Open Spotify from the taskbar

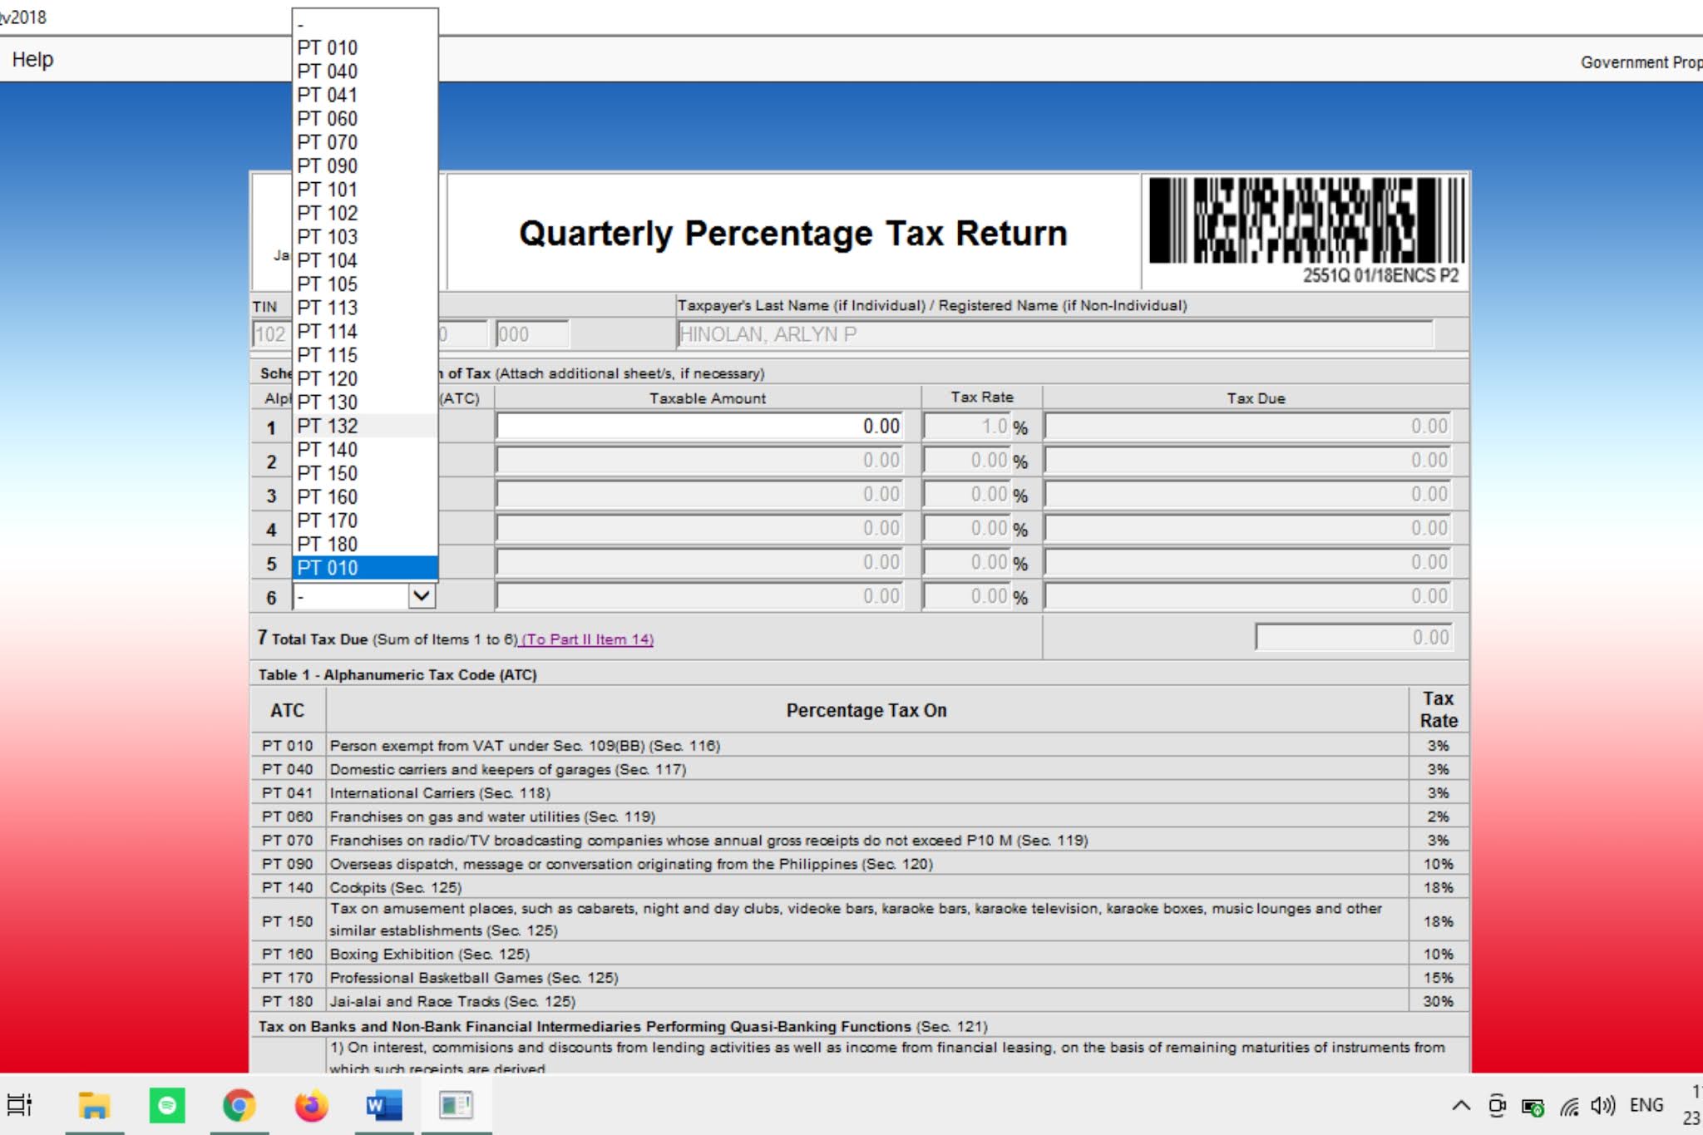(166, 1105)
